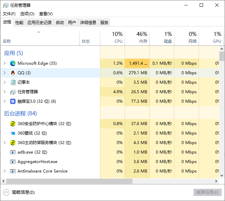Click the 360壁纸 icon

(13, 133)
